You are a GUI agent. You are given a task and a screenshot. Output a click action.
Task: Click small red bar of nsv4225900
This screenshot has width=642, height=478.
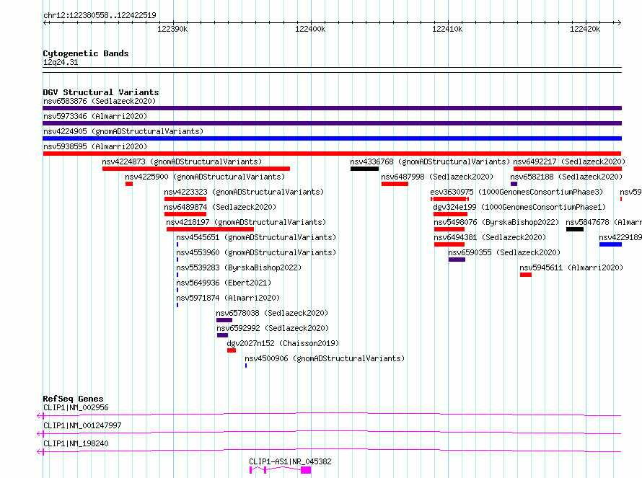[129, 184]
